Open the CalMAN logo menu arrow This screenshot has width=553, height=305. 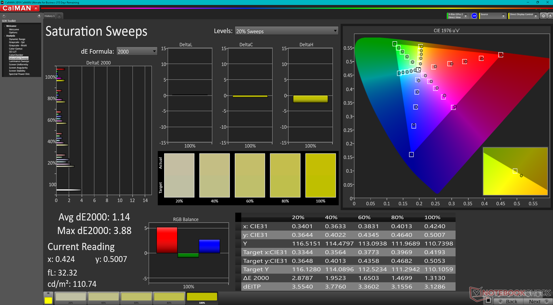(36, 8)
